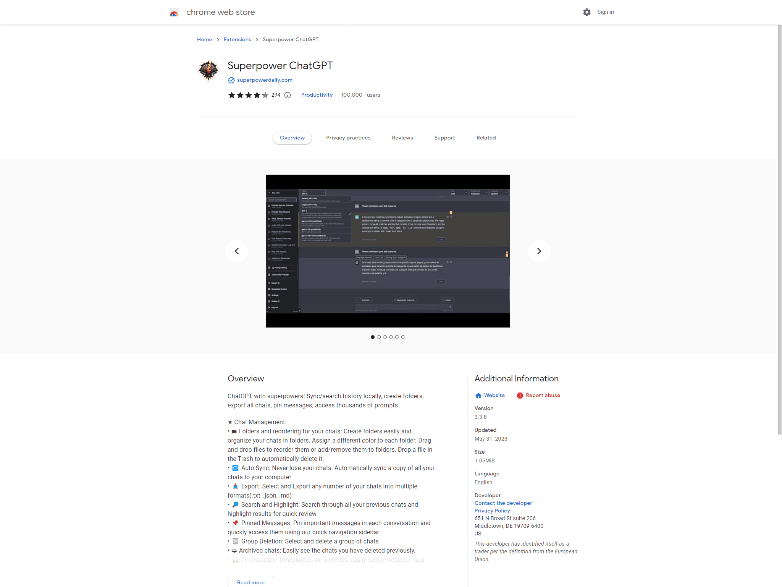Click the 100,000+ users text
The image size is (782, 587).
tap(361, 95)
